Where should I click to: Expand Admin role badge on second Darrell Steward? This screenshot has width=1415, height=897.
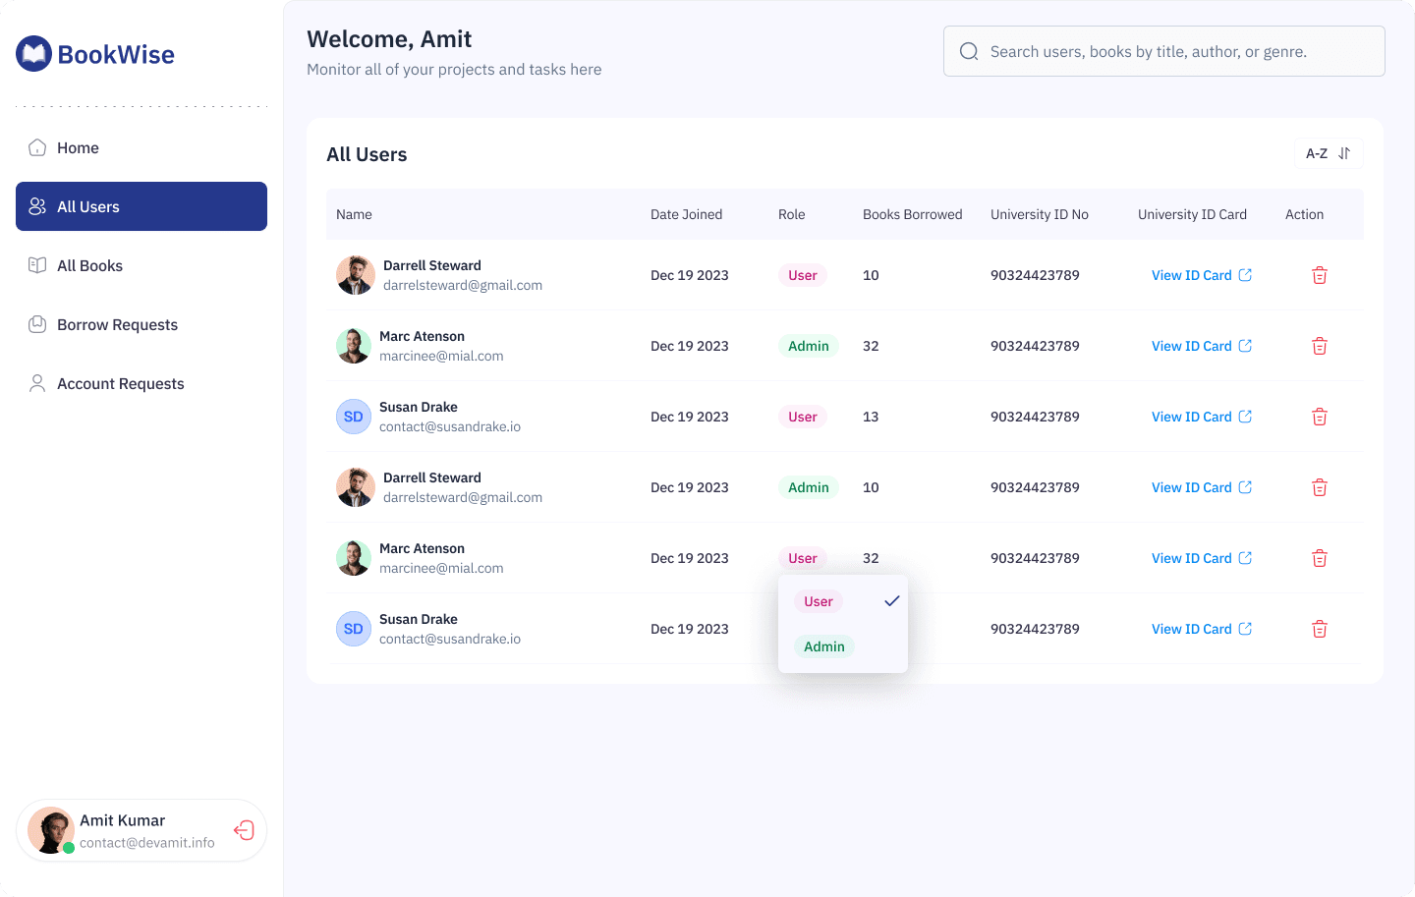[x=808, y=487]
